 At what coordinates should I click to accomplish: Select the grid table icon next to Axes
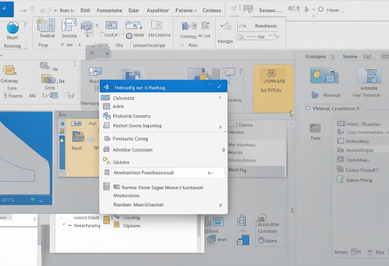point(107,106)
